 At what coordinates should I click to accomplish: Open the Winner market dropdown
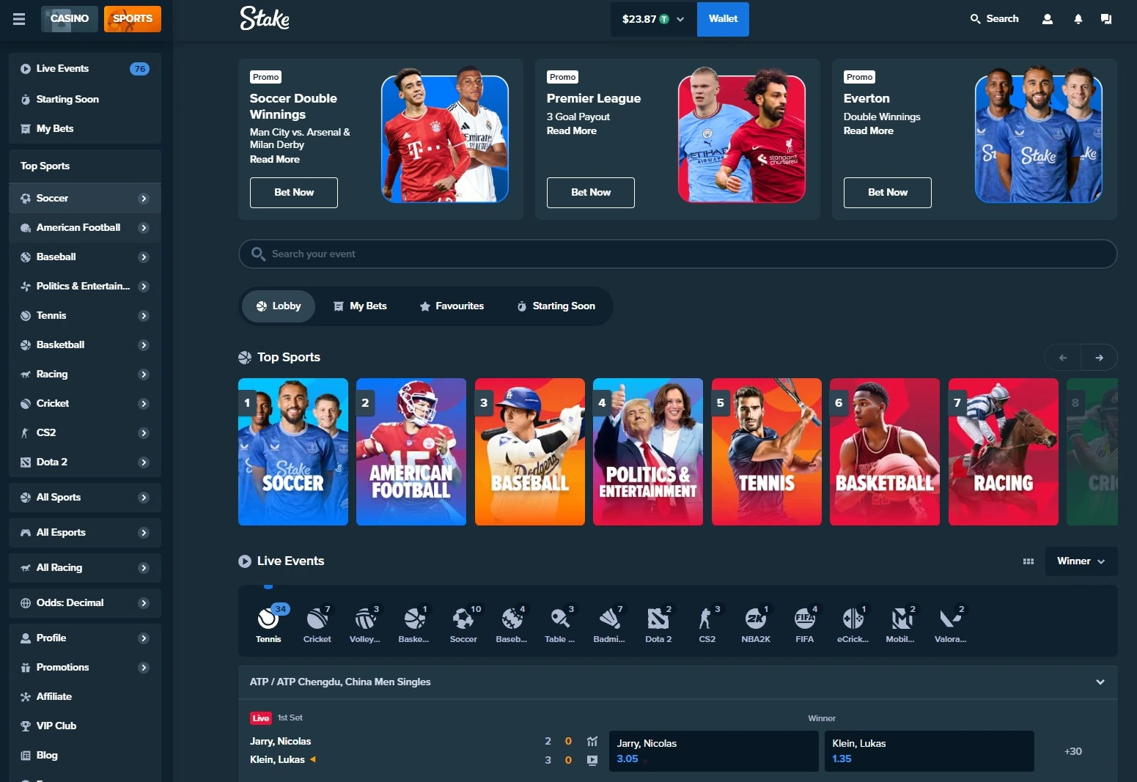pyautogui.click(x=1081, y=561)
